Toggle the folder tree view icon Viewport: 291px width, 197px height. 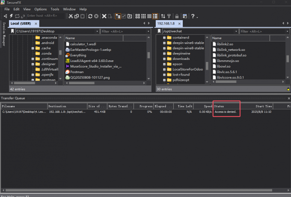click(x=118, y=16)
